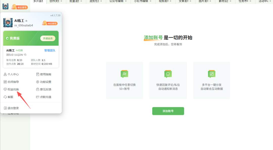
Task: Close the 批量混剪 tab
Action: pyautogui.click(x=81, y=1)
